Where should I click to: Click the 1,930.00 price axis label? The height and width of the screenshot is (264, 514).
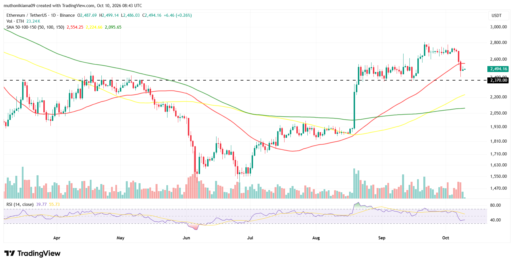pos(498,127)
